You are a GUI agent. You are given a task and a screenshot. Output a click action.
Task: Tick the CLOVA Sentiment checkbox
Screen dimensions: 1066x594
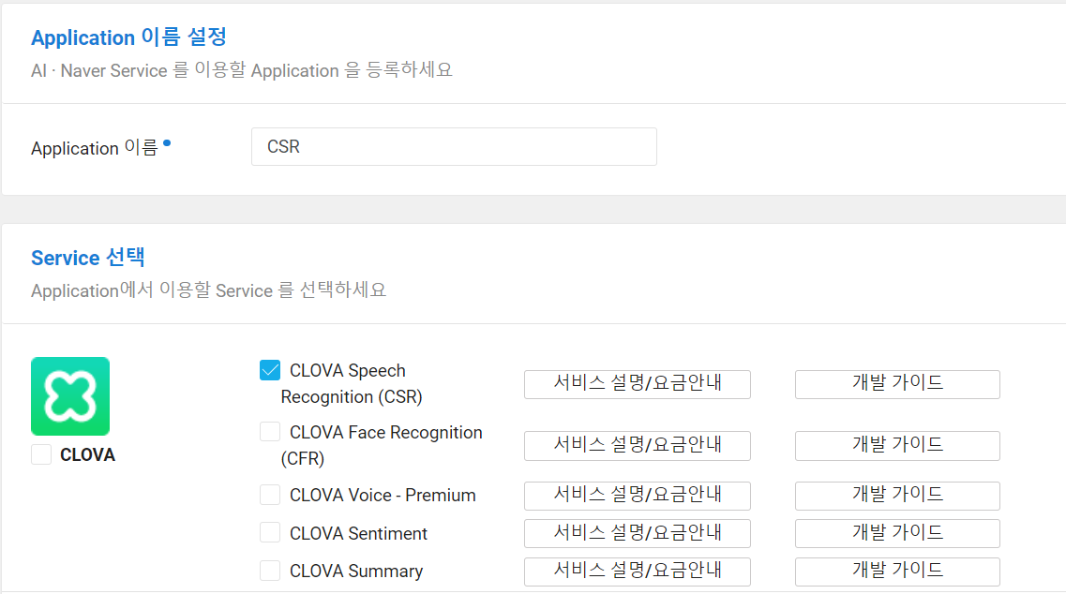tap(270, 533)
